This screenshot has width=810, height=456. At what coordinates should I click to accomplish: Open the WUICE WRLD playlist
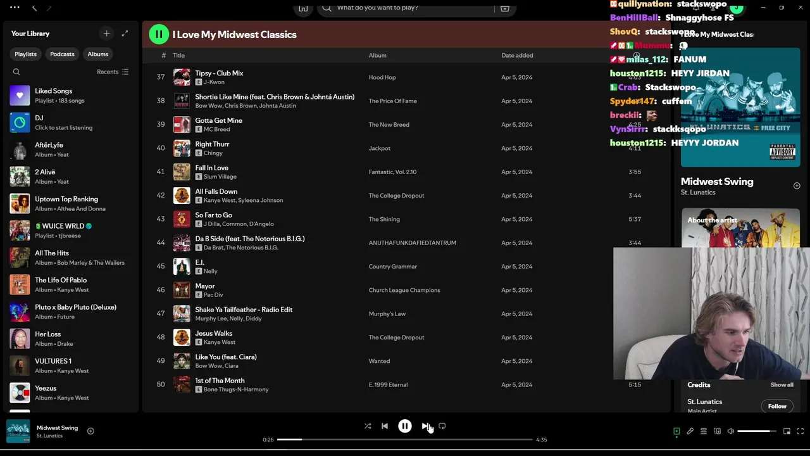70,231
